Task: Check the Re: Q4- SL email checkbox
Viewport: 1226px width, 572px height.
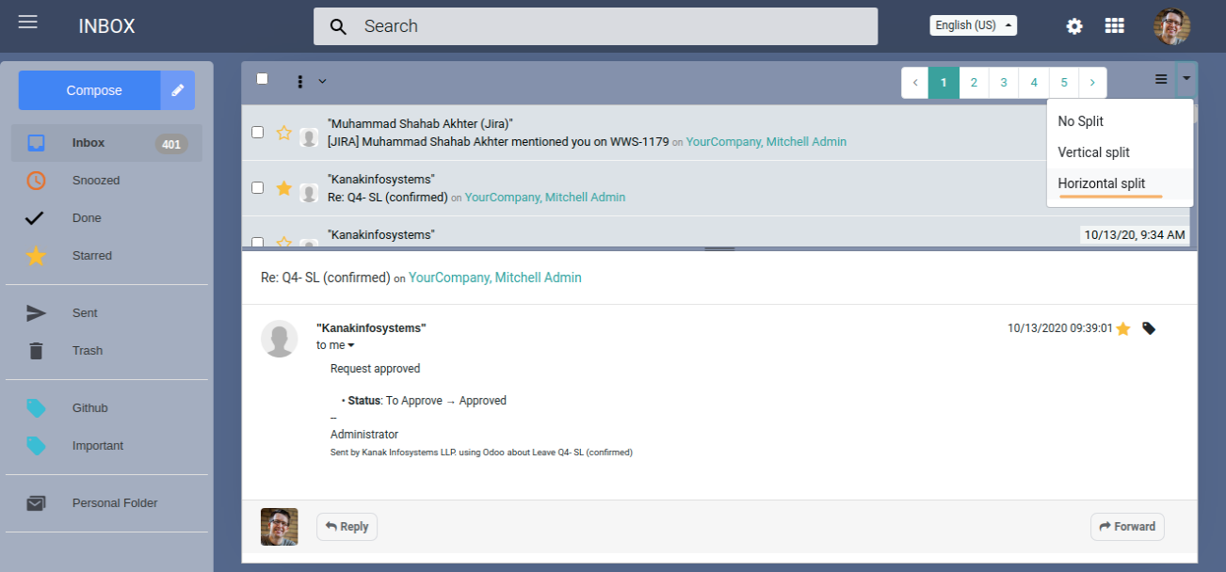Action: click(x=258, y=188)
